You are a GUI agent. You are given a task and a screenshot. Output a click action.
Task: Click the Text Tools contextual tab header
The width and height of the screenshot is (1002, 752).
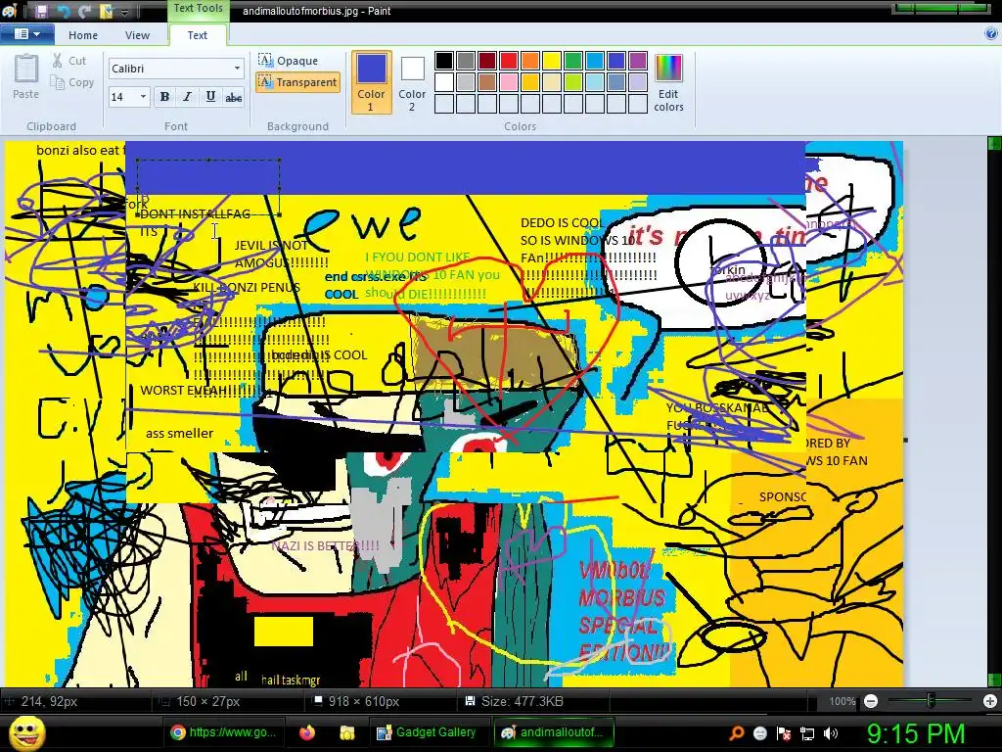[198, 8]
